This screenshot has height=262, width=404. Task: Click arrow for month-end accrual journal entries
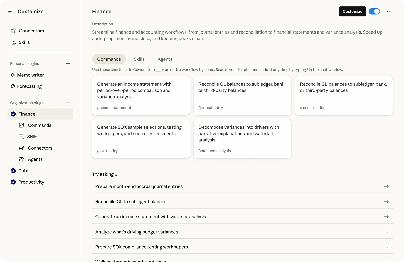click(386, 186)
